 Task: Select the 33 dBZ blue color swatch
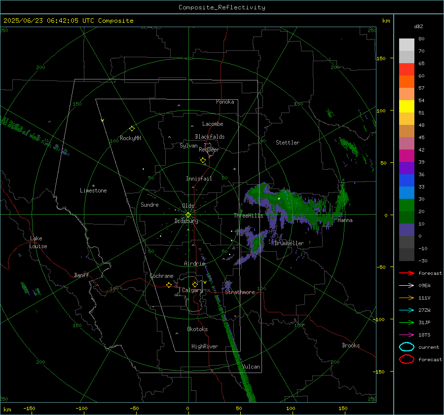pos(407,181)
